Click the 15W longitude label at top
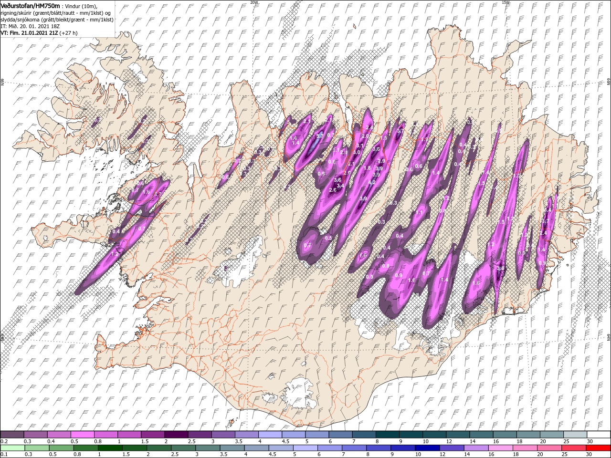 tap(506, 2)
